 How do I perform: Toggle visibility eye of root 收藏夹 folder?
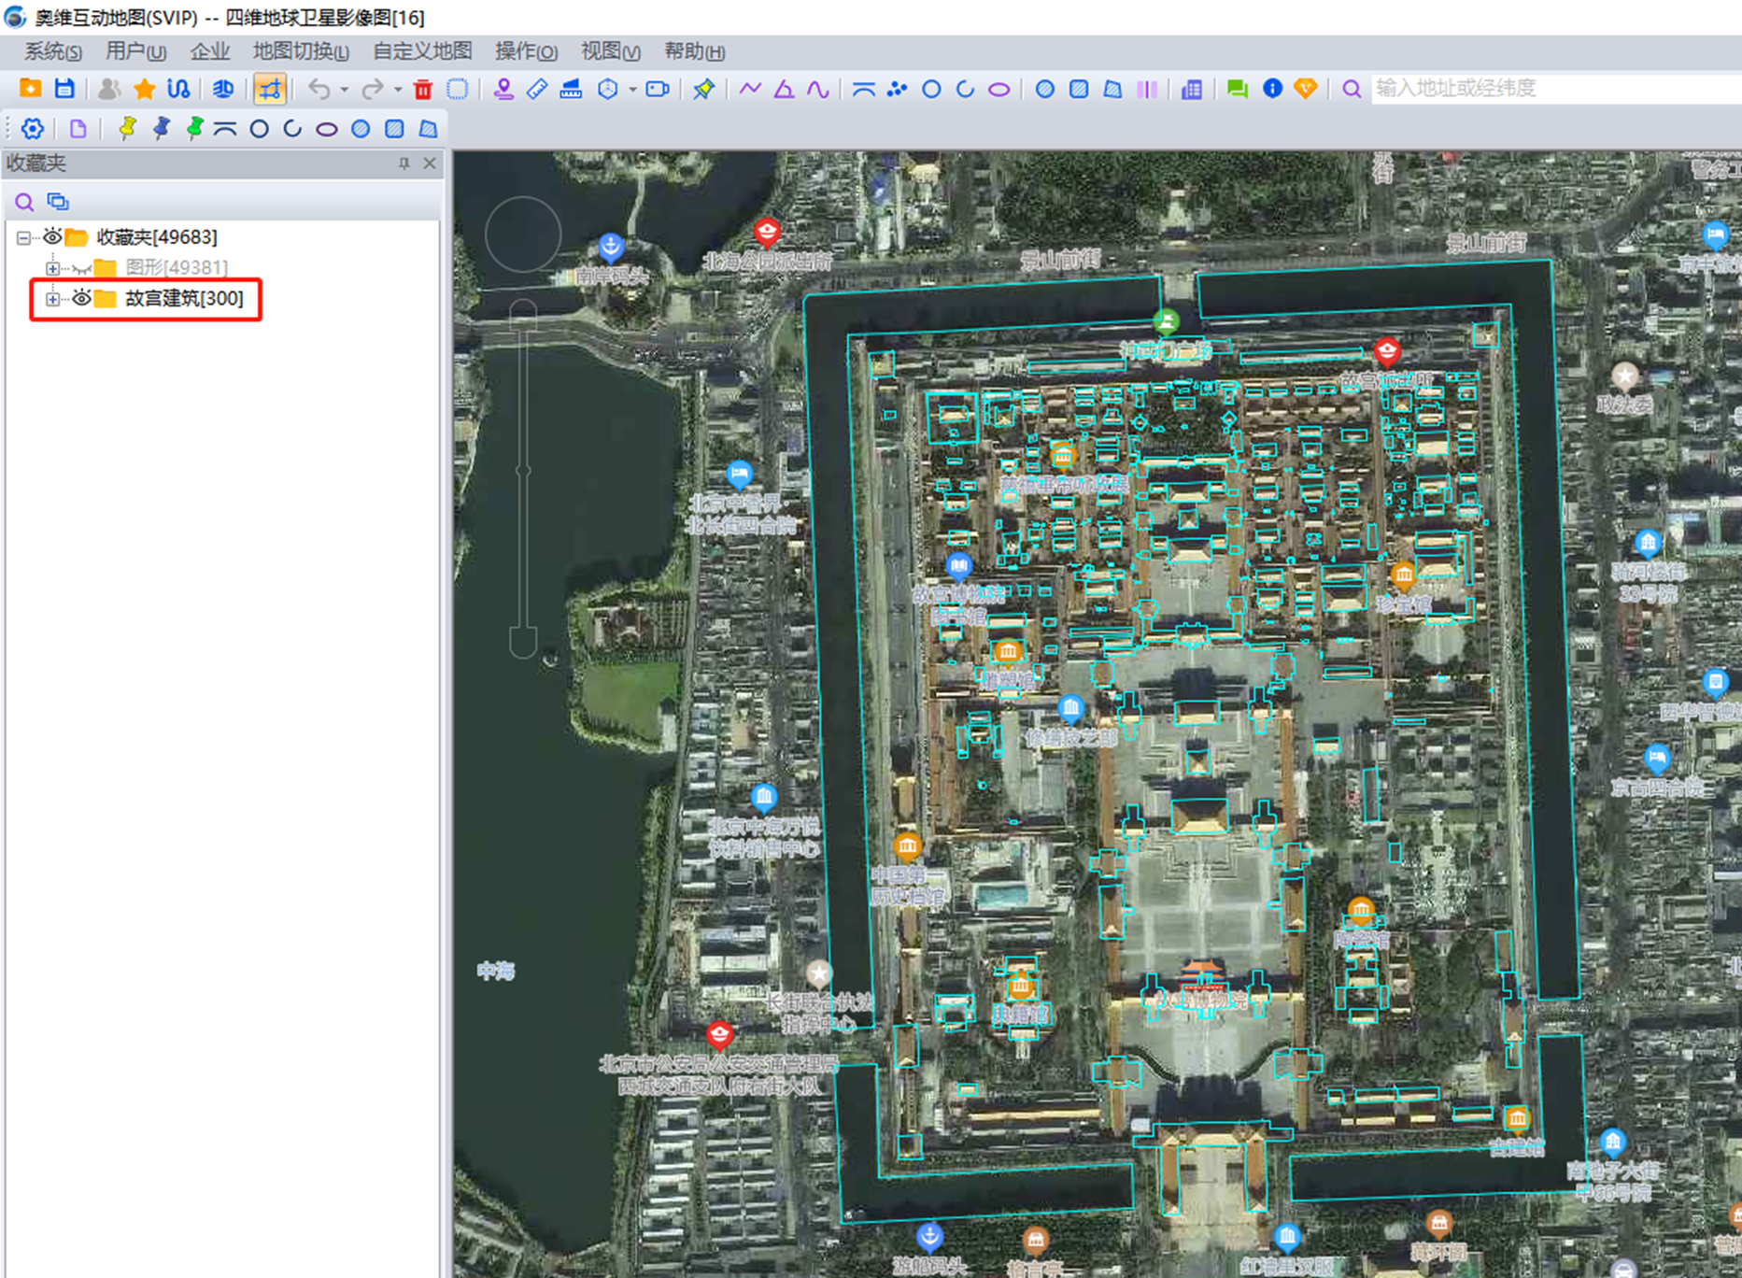(x=52, y=236)
